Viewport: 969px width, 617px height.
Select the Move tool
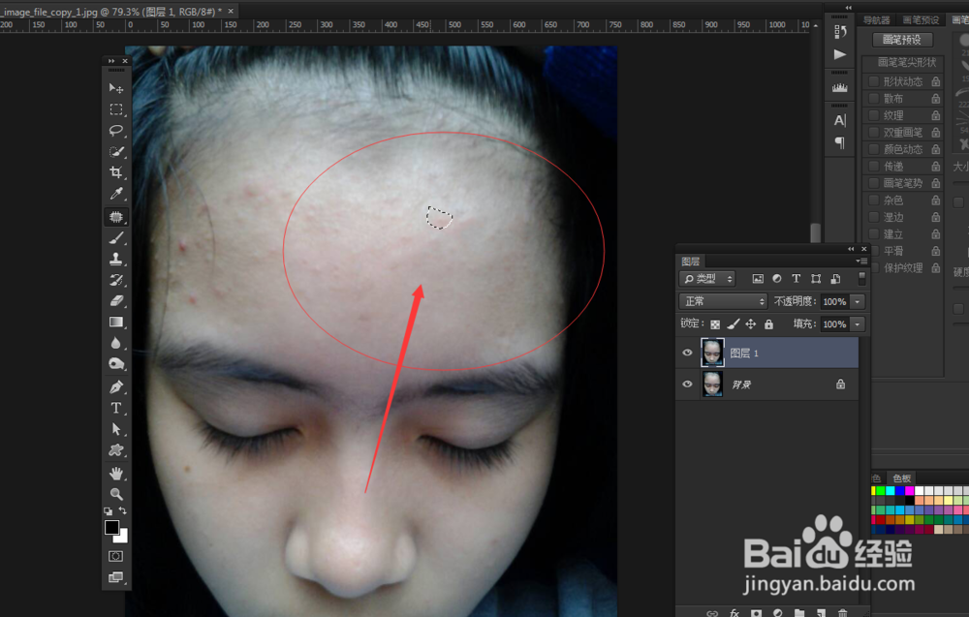pos(115,88)
